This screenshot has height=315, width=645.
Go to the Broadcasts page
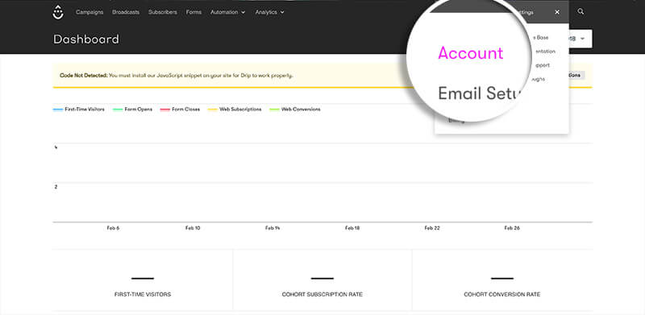click(x=126, y=12)
